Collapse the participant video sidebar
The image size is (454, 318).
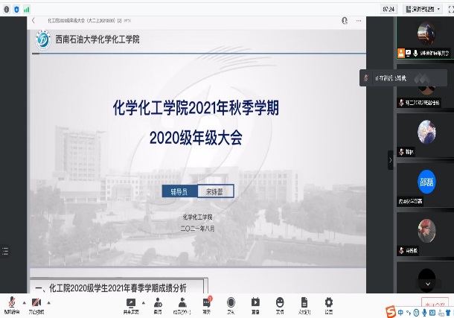tap(390, 159)
